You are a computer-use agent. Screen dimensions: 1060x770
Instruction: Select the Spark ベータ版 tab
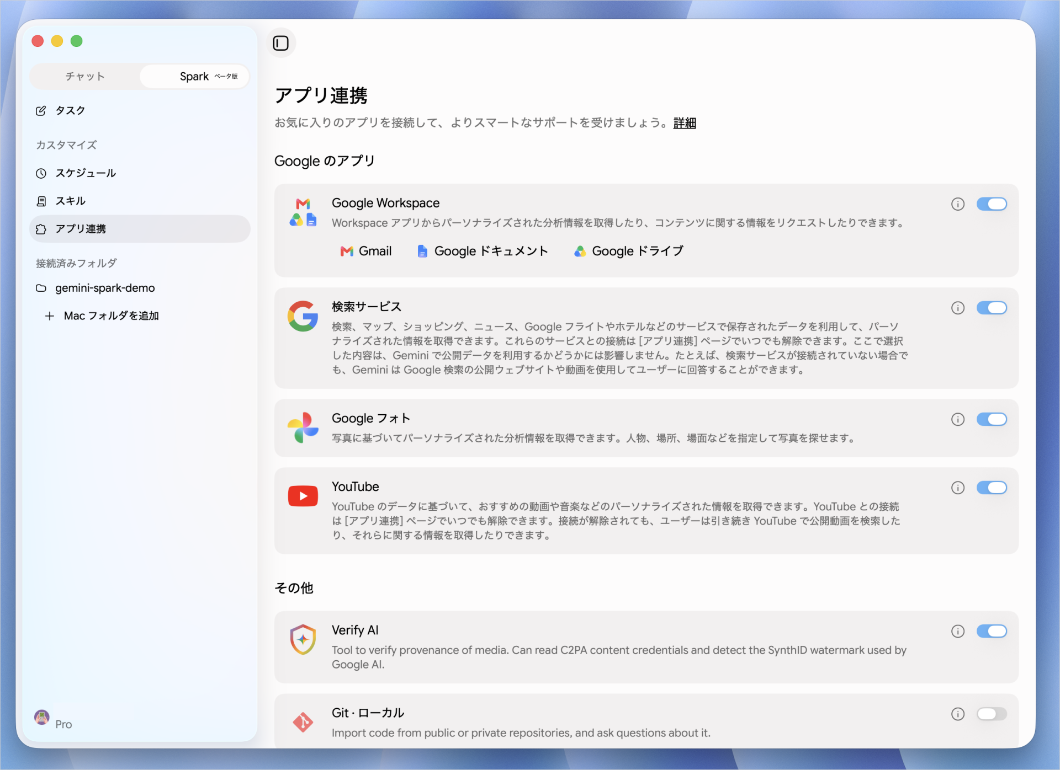point(194,76)
